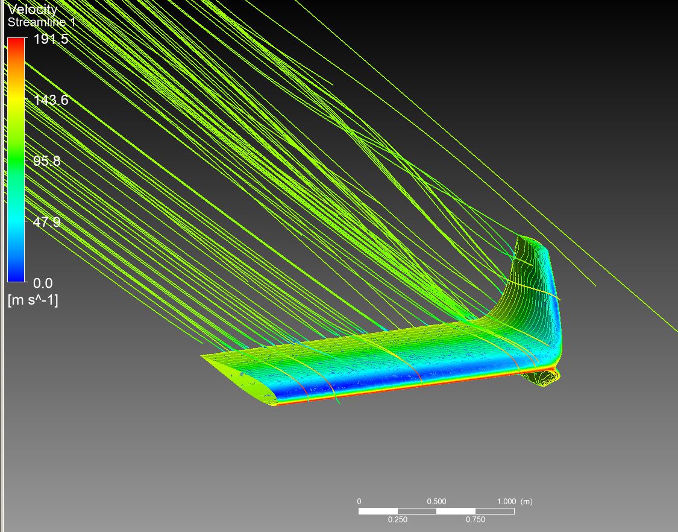Image resolution: width=678 pixels, height=532 pixels.
Task: Click the legend value 47.9
Action: pos(46,222)
